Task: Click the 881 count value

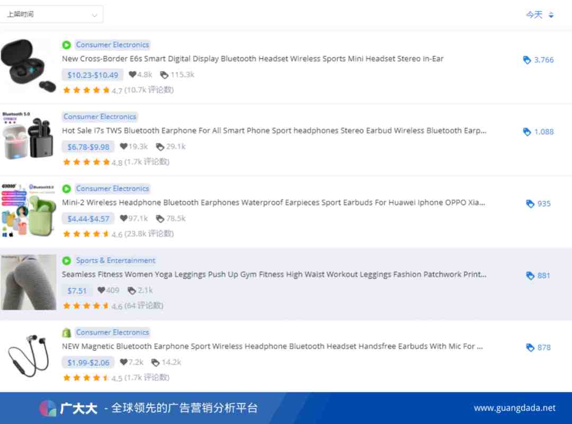Action: (x=543, y=275)
